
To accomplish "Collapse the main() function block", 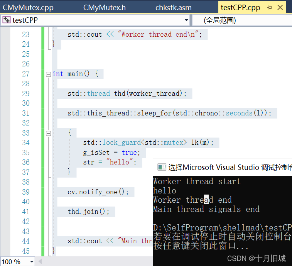I will coord(49,74).
